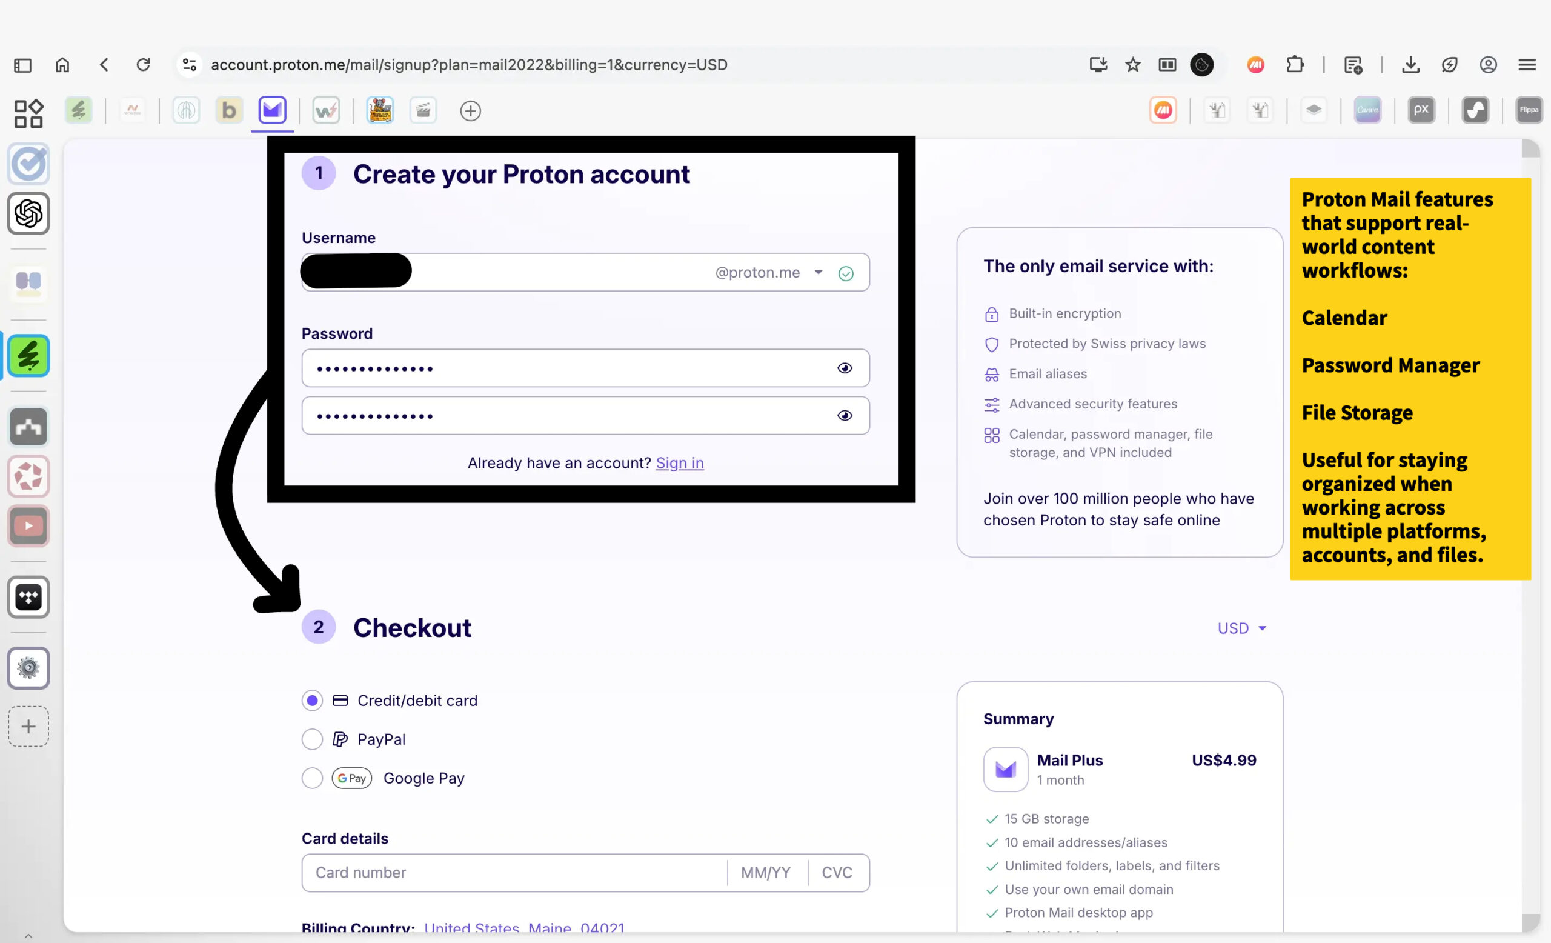The width and height of the screenshot is (1551, 943).
Task: Click the Sign in link
Action: click(679, 463)
